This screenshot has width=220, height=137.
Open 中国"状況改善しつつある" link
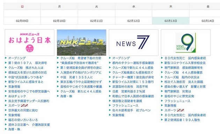point(26,77)
